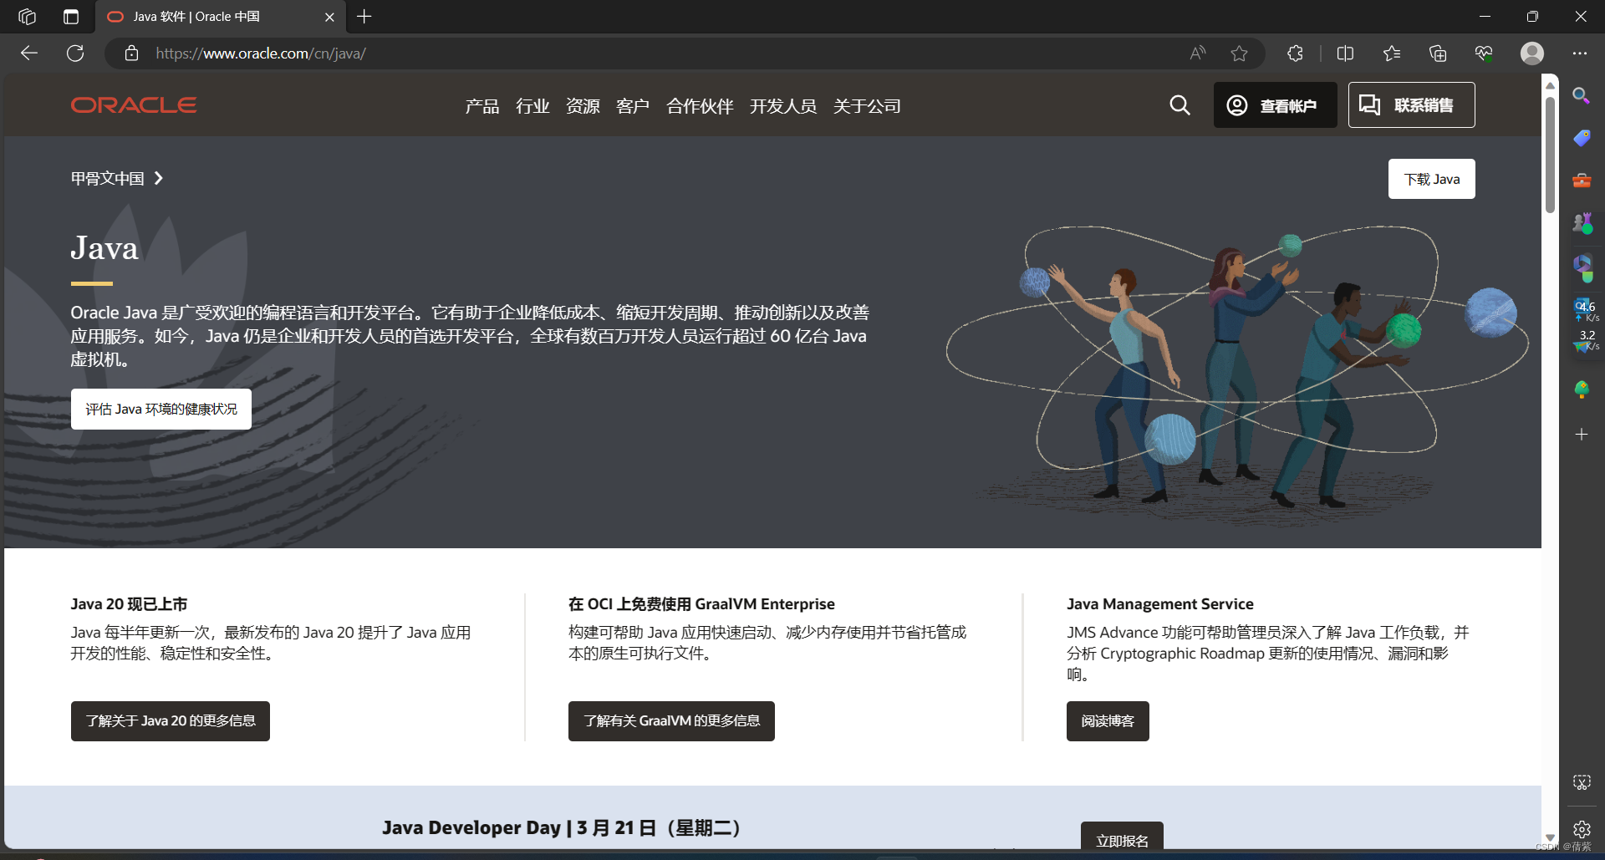This screenshot has height=860, width=1605.
Task: Open the 关于公司 menu
Action: click(x=867, y=106)
